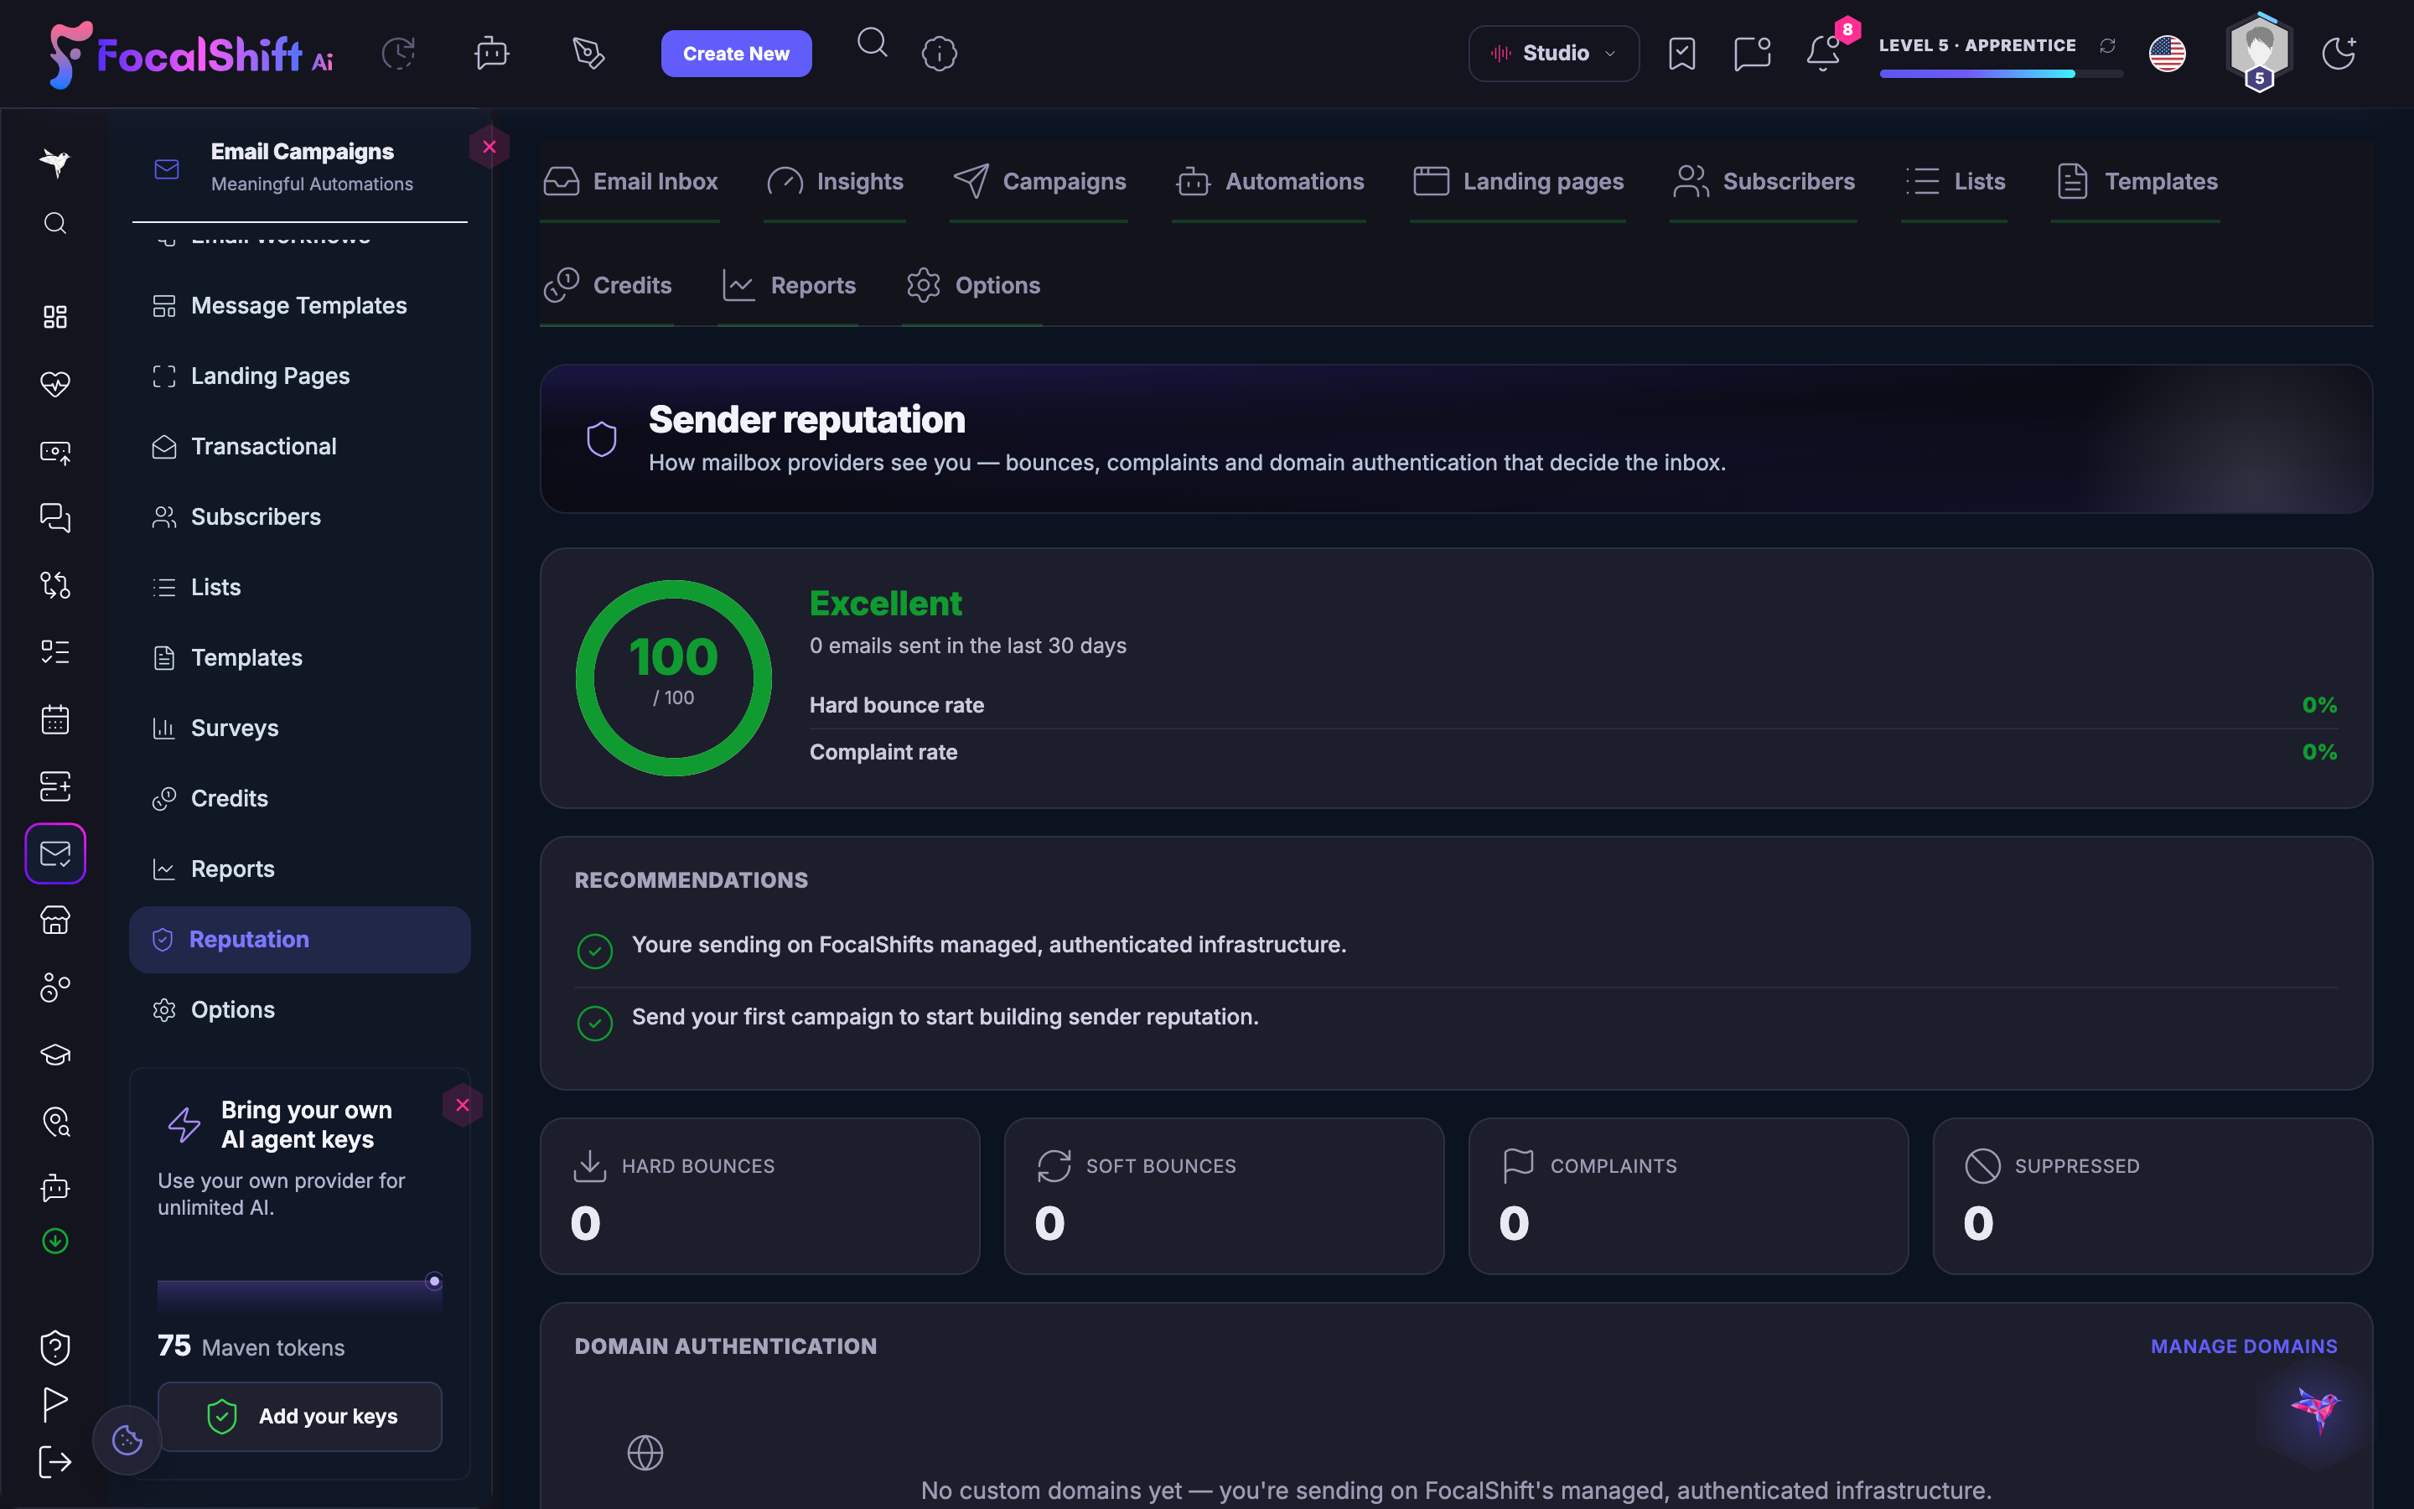
Task: Open the Options tab
Action: (972, 285)
